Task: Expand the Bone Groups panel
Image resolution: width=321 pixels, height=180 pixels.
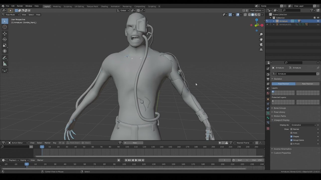Action: pyautogui.click(x=280, y=108)
